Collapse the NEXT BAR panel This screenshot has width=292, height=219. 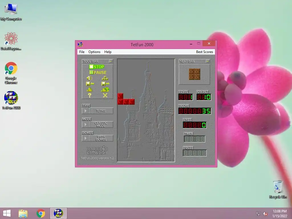point(207,61)
